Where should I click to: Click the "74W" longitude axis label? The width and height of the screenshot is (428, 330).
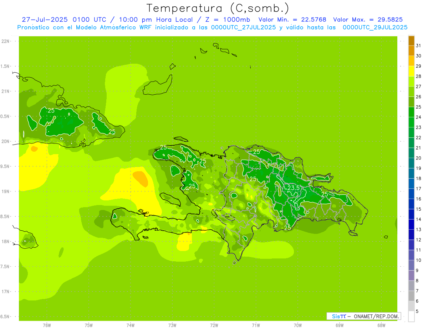[x=130, y=325]
